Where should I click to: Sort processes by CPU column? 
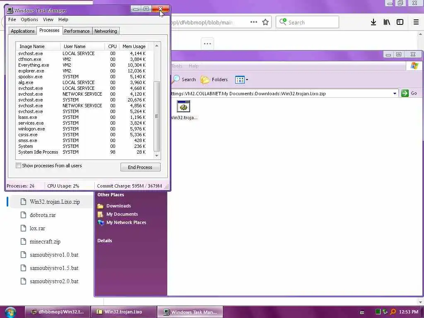[112, 46]
